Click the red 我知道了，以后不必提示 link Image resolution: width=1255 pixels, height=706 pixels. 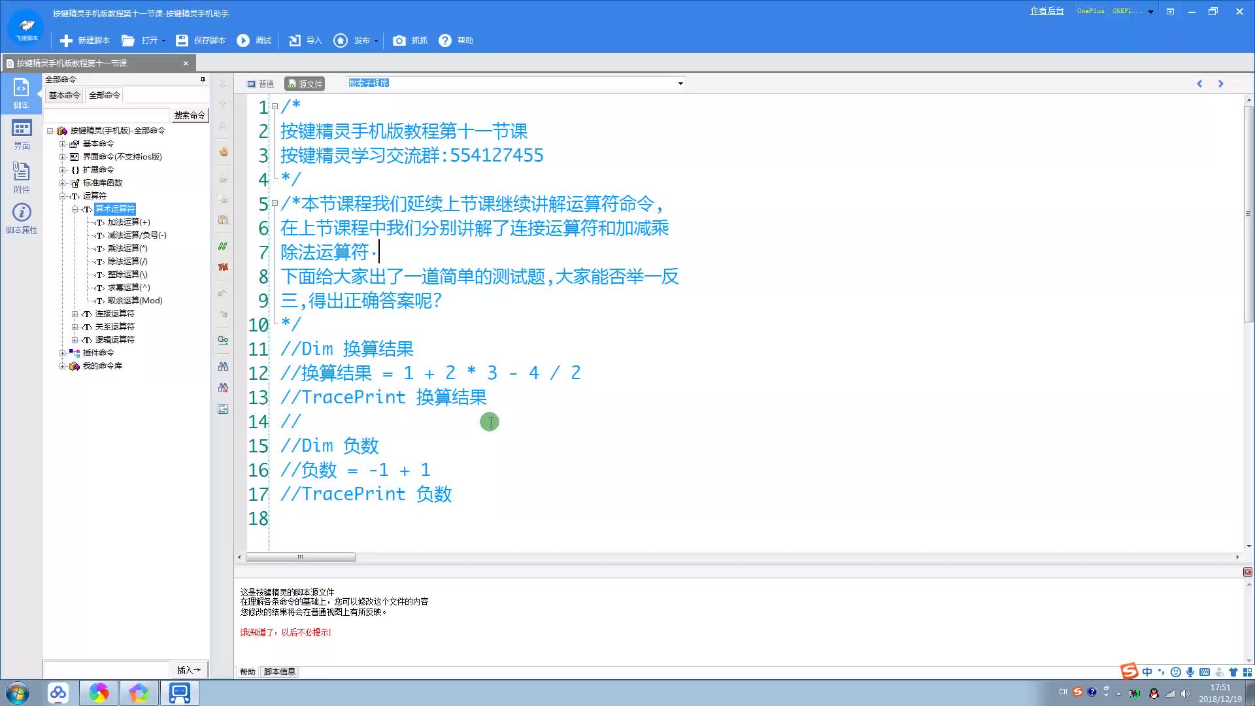point(285,632)
